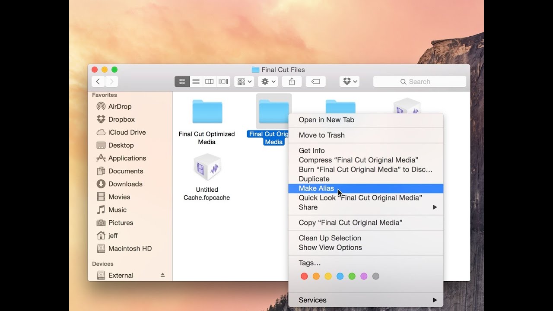Viewport: 553px width, 311px height.
Task: Click the Edit Tags toolbar button
Action: click(315, 81)
